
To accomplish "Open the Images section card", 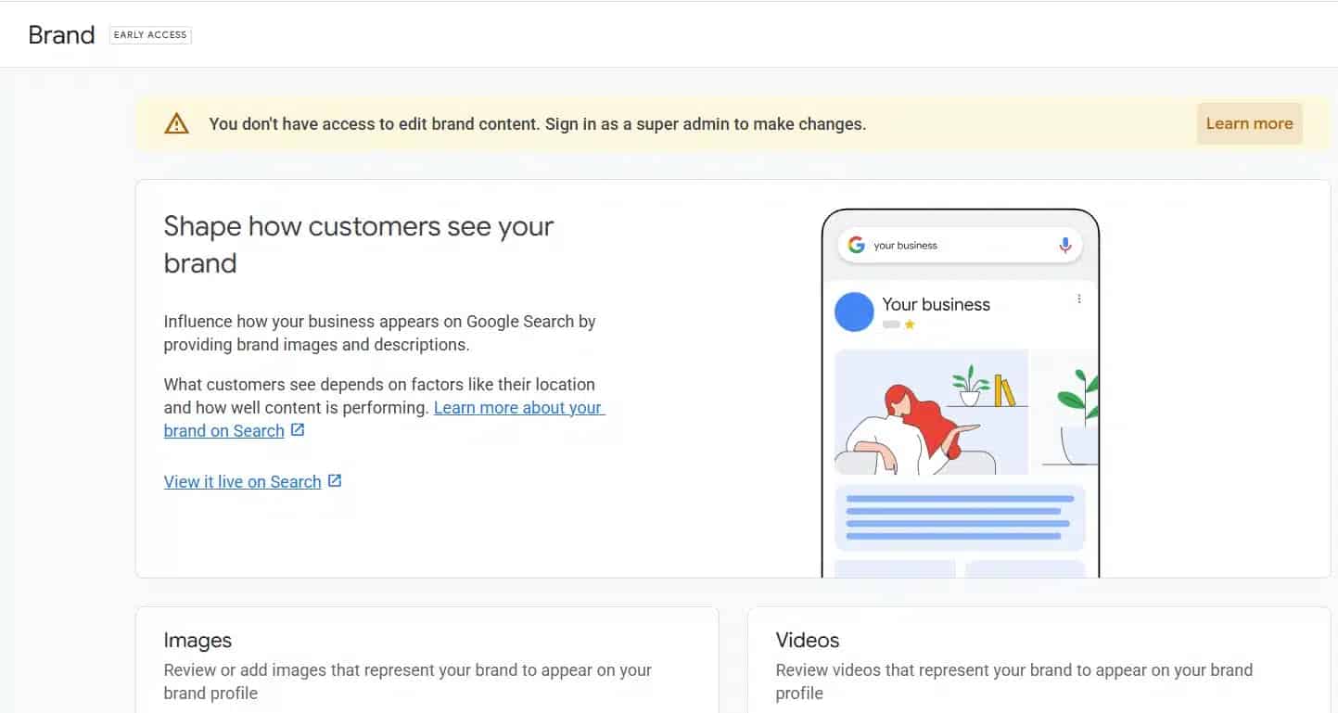I will point(427,660).
